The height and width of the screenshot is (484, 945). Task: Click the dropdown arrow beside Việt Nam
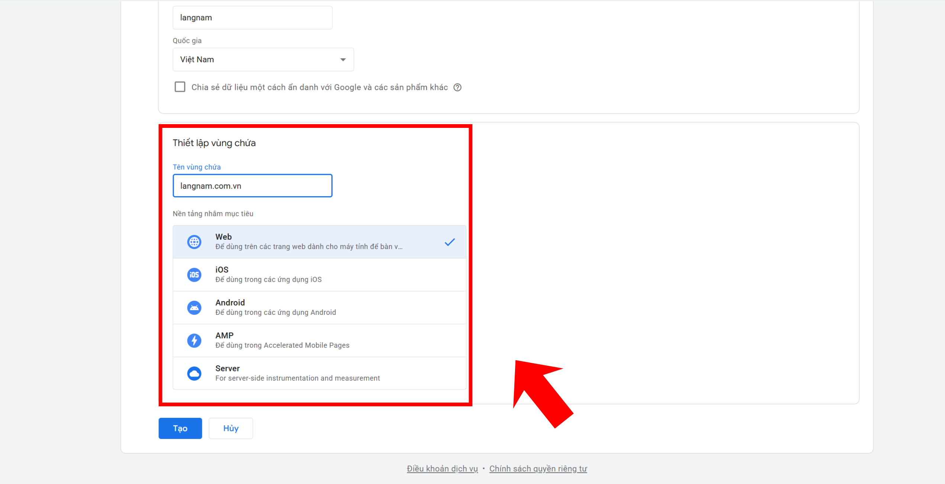343,60
